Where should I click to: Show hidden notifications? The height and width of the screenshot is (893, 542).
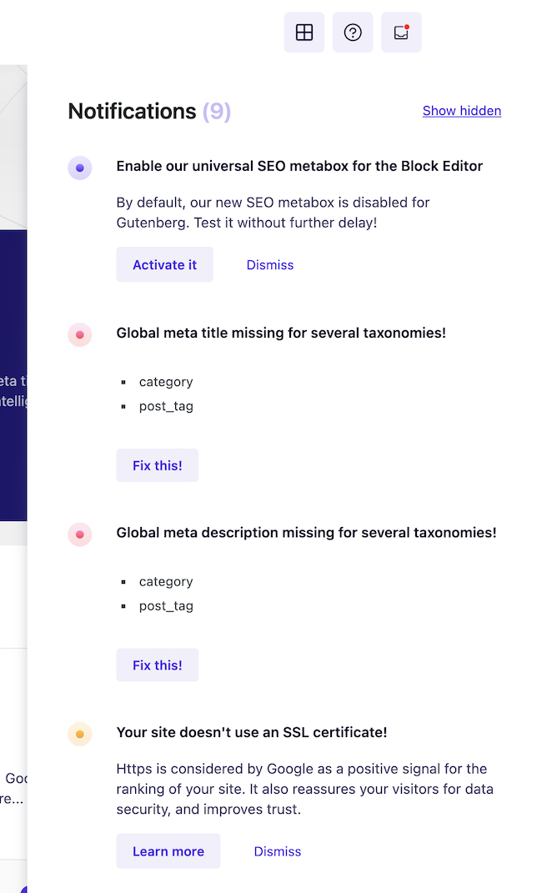click(461, 111)
